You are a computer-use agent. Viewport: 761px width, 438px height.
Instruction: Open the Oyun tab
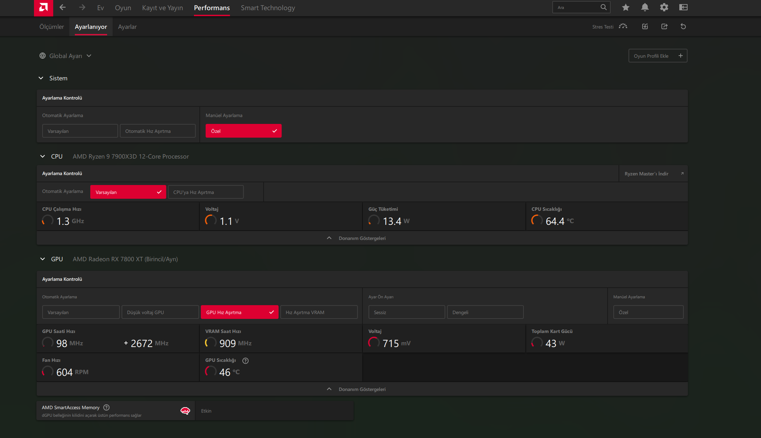click(123, 8)
